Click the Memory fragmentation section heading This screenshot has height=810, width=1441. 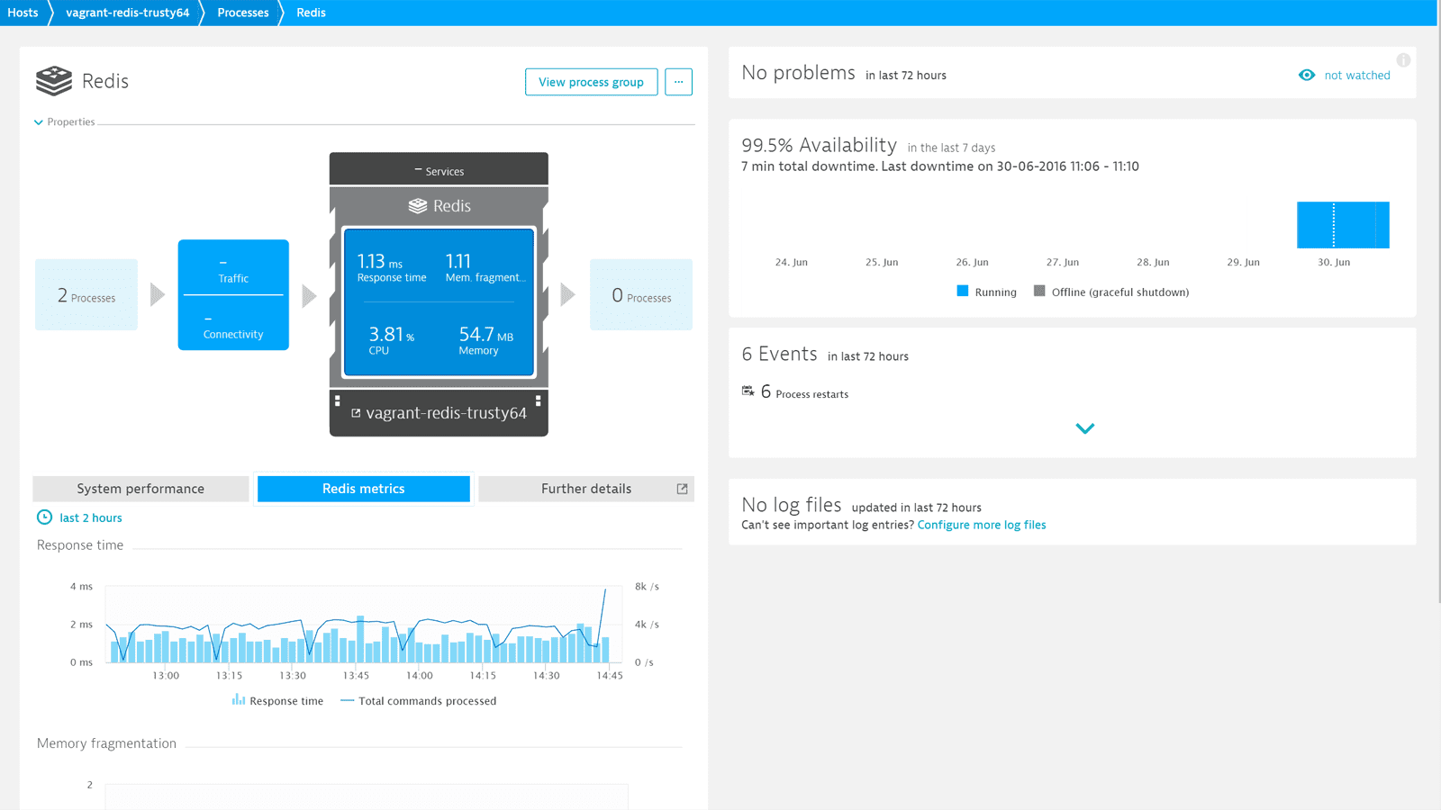[x=106, y=743]
